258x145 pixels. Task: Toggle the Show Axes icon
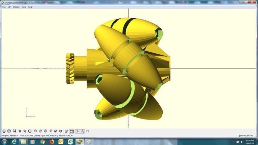click(77, 131)
